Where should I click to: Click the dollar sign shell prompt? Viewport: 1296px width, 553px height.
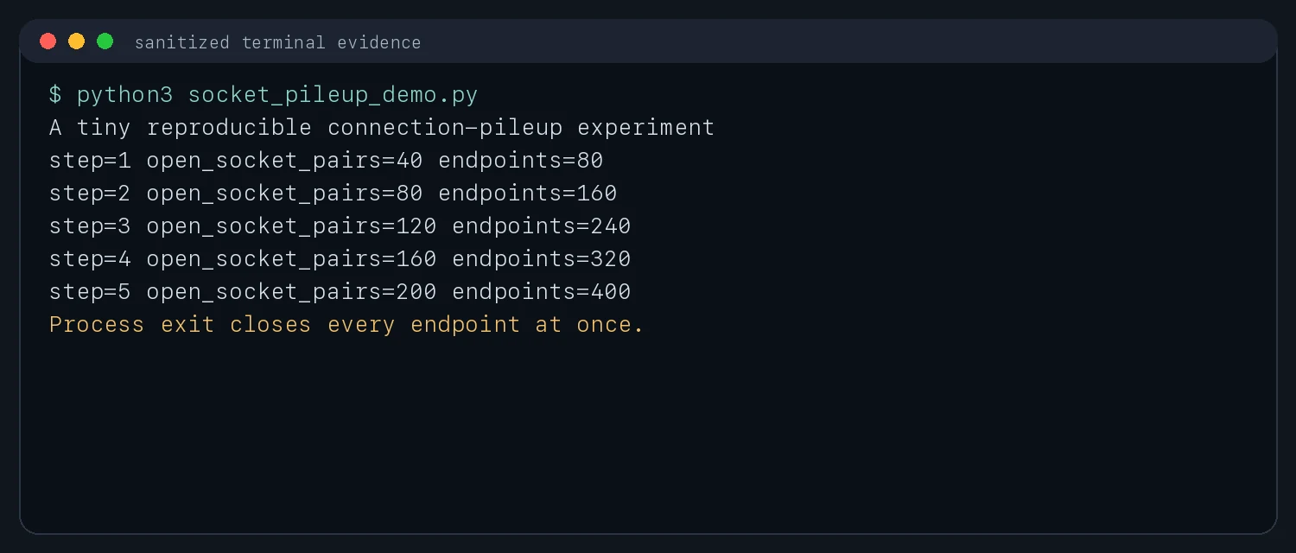tap(55, 95)
